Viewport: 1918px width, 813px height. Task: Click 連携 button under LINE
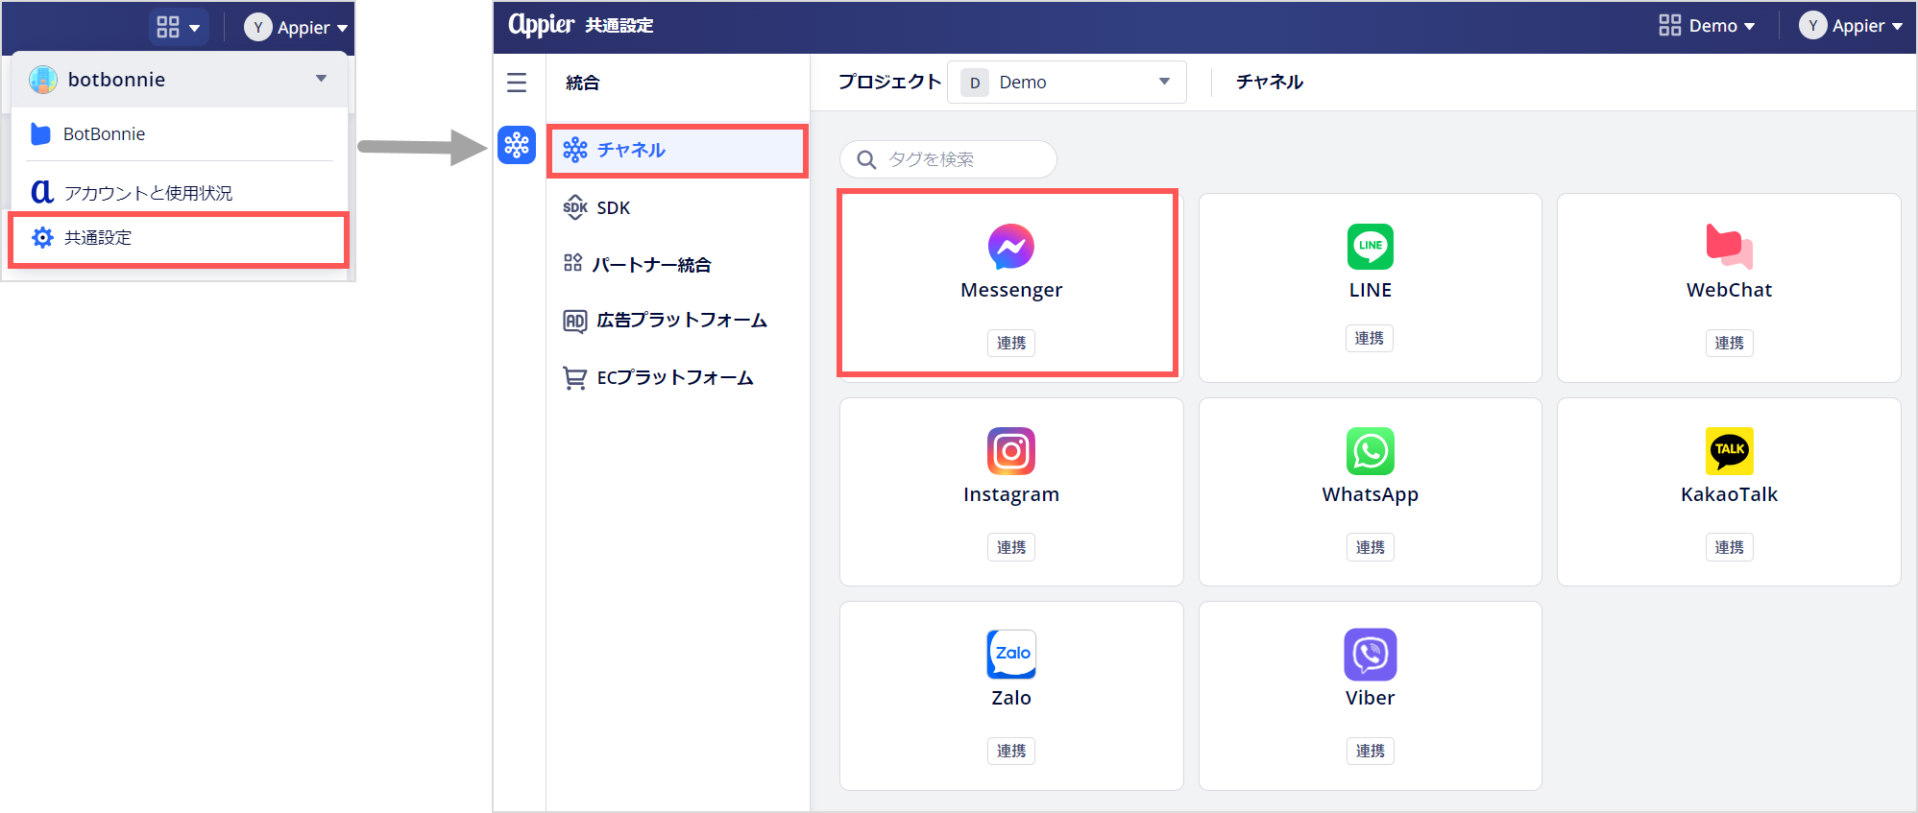[x=1369, y=338]
